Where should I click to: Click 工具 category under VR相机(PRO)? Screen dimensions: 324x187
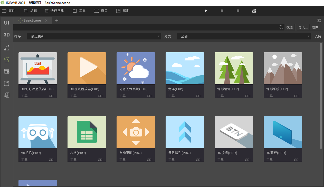pos(24,160)
